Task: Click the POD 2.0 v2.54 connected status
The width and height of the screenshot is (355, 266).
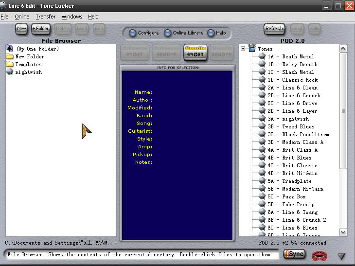Action: tap(293, 243)
